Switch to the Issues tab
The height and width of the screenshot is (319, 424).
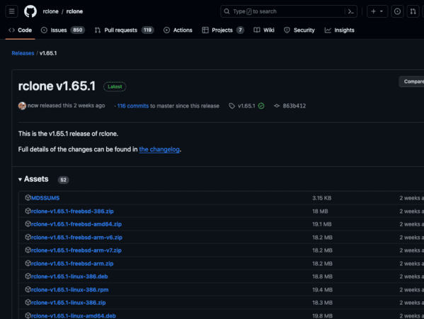pyautogui.click(x=63, y=30)
